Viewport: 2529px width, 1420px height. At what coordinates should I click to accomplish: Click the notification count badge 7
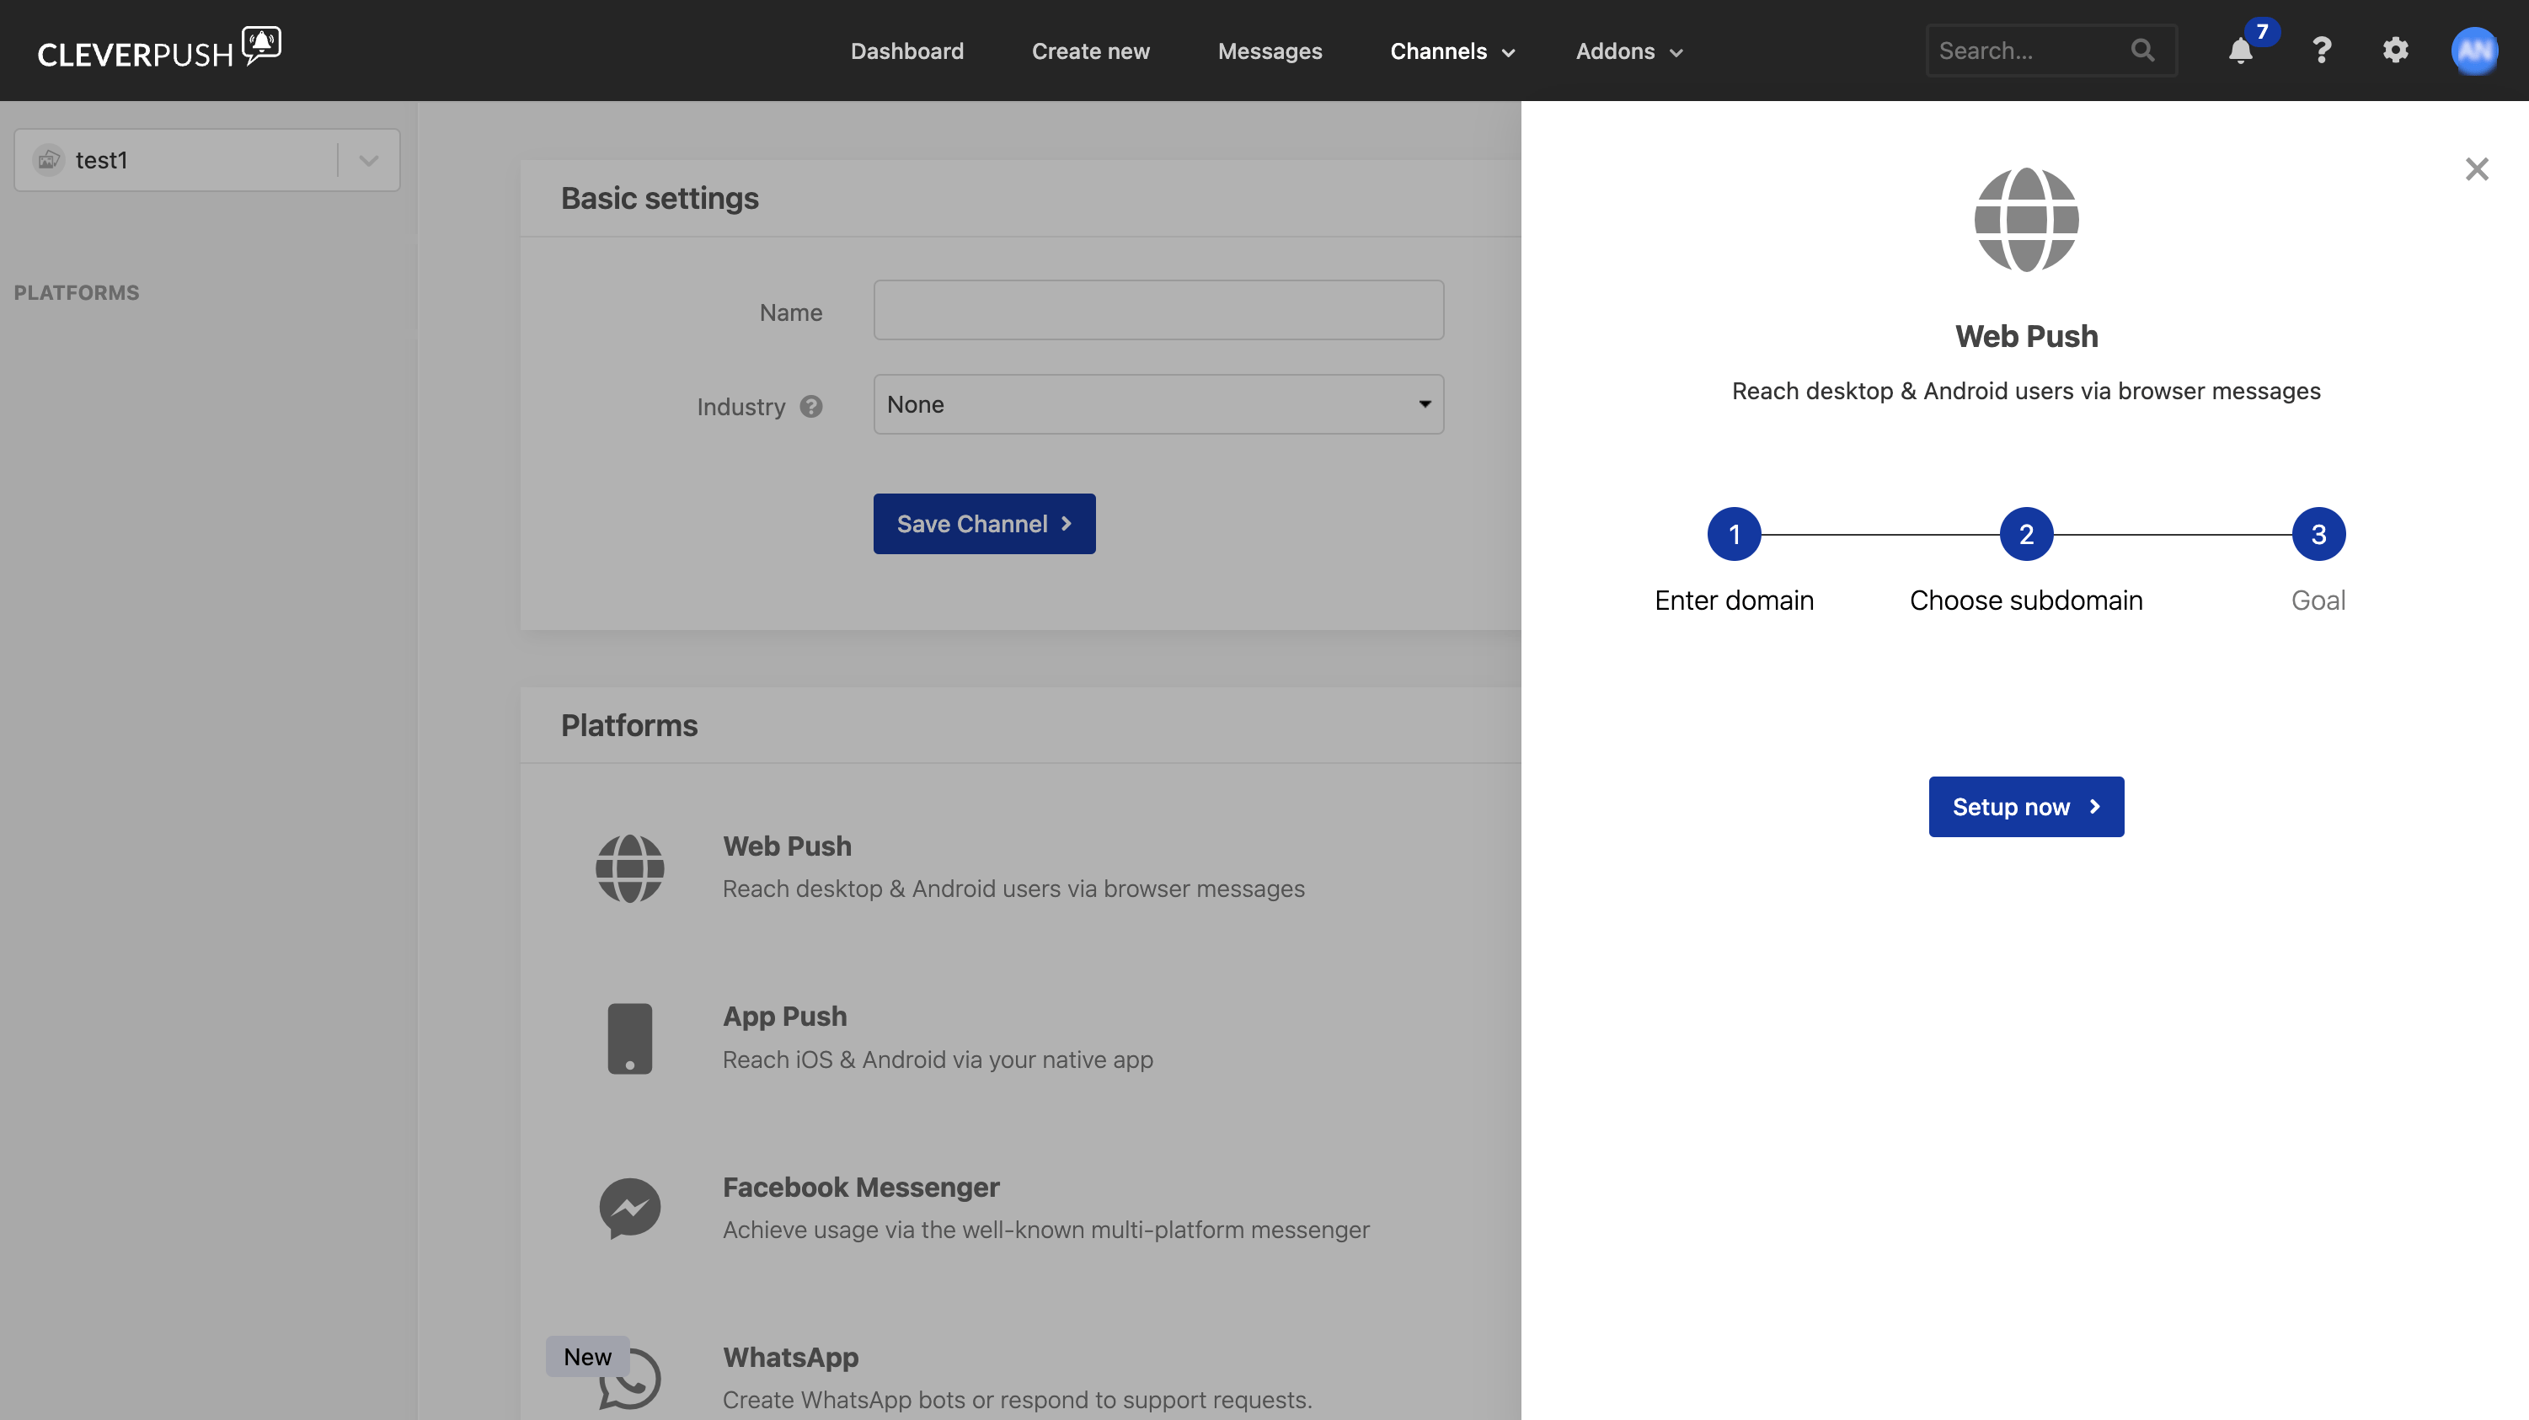[x=2262, y=31]
